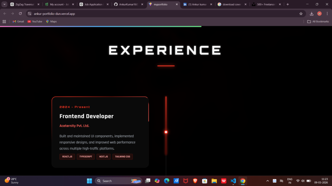Viewport: 332px width, 186px height.
Task: Open the Chrome three-dot menu
Action: coord(327,14)
